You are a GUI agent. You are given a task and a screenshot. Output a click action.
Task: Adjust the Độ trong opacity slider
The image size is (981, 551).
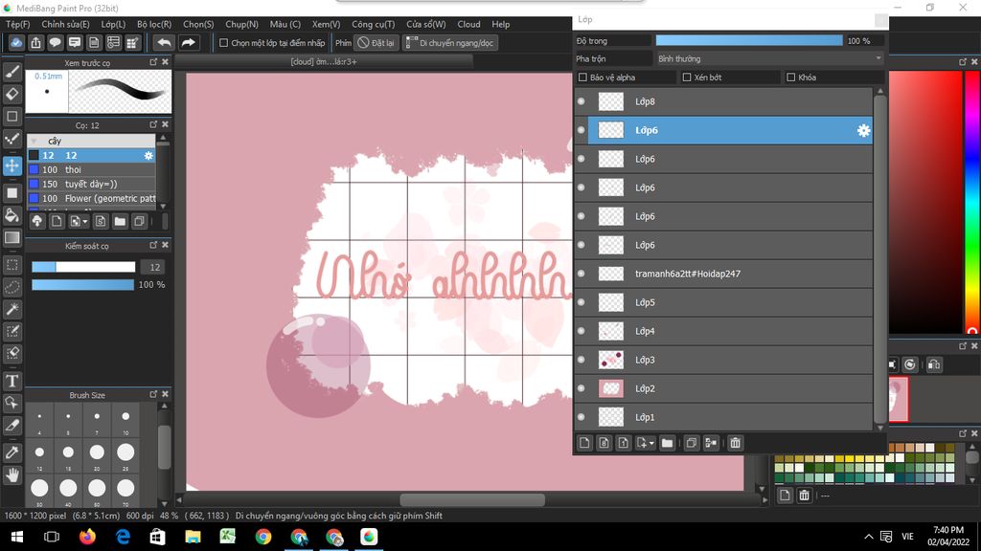(x=749, y=40)
